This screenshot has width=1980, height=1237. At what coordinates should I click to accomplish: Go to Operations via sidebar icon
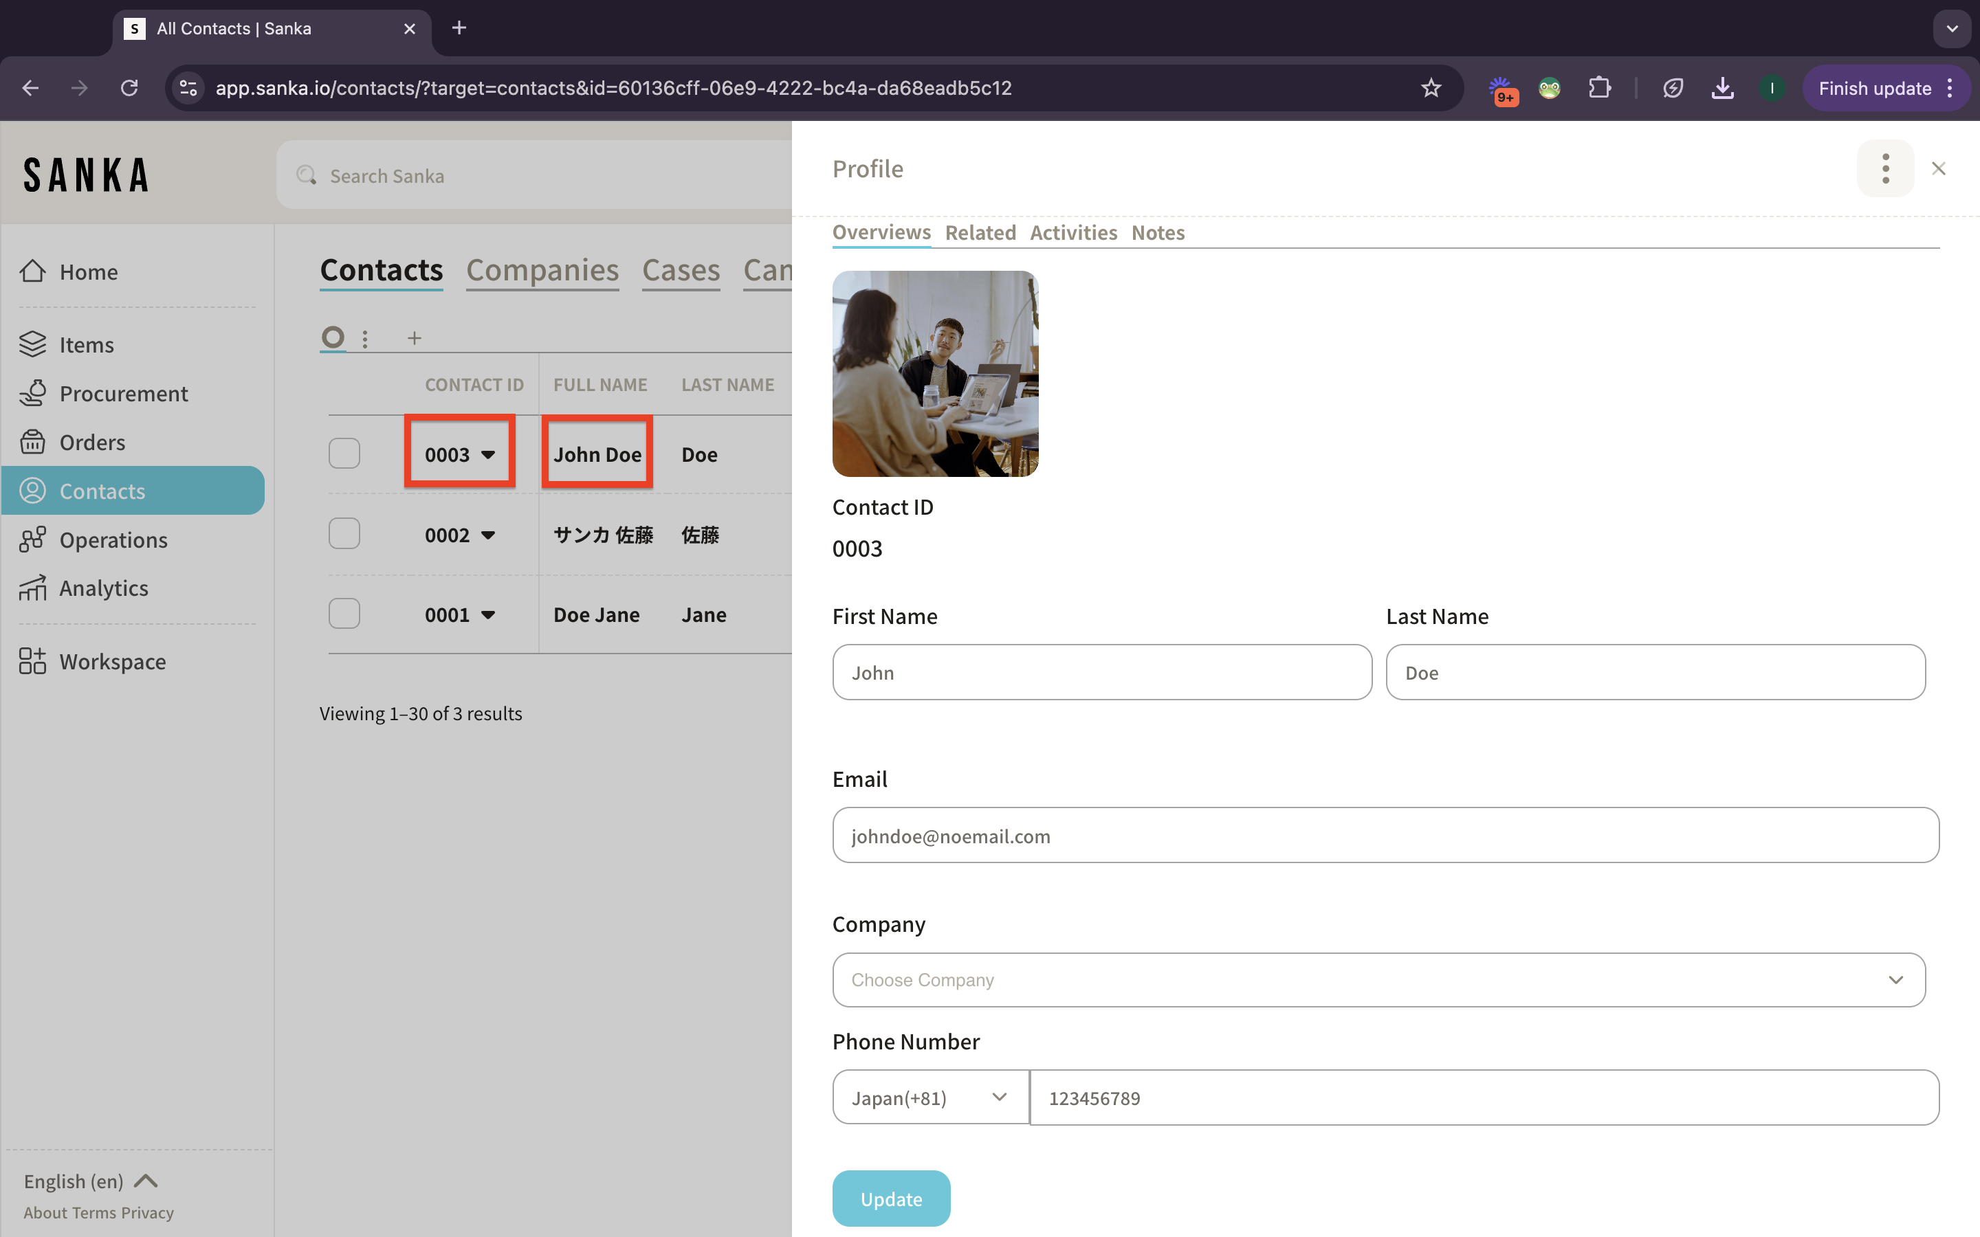33,540
